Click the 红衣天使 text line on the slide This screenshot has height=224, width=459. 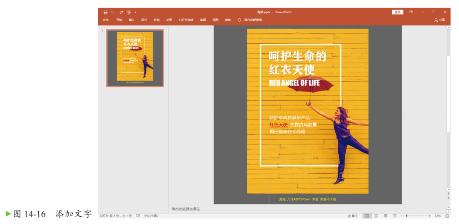click(x=292, y=70)
